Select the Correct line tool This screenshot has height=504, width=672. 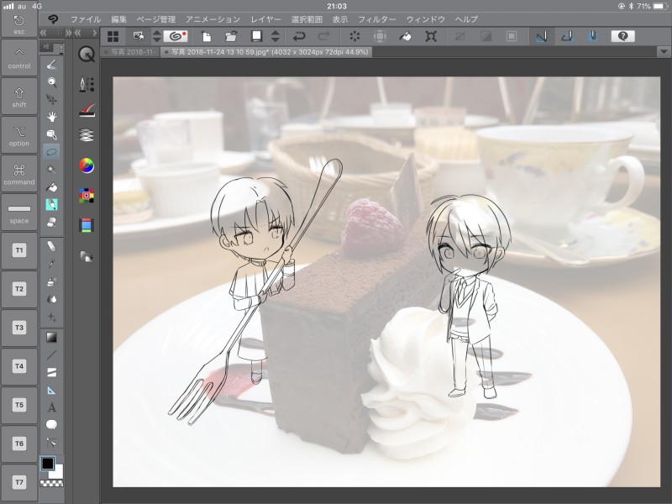coord(52,443)
